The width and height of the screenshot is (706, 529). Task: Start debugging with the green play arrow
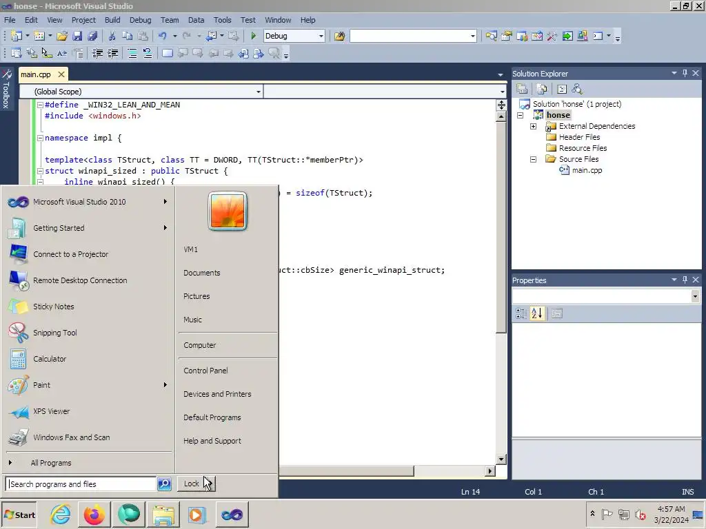coord(253,36)
